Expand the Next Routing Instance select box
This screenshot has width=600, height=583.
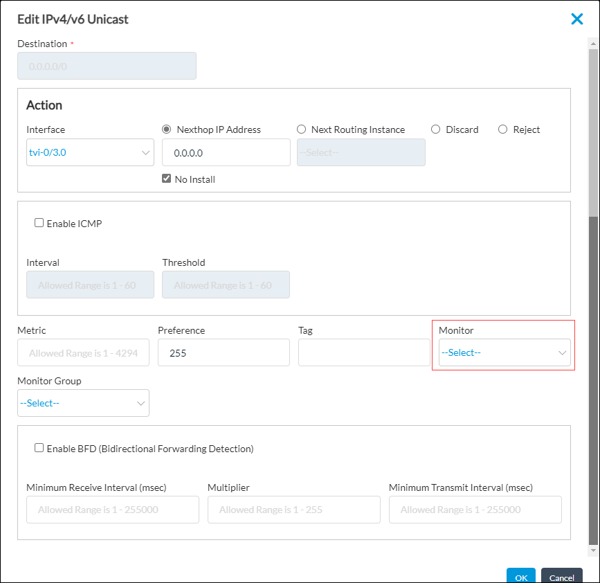[x=361, y=152]
